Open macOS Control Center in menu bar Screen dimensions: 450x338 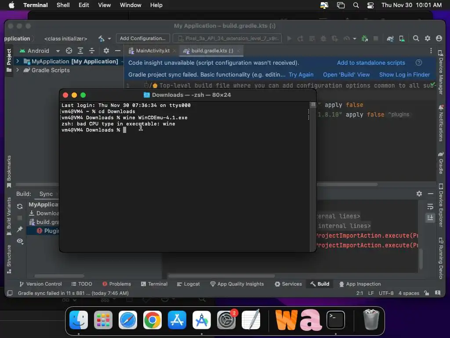pyautogui.click(x=370, y=5)
